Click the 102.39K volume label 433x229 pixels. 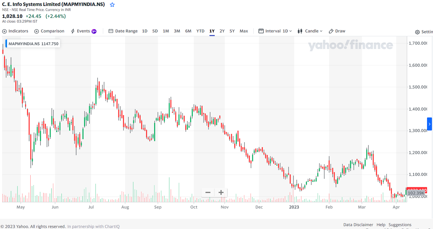pos(416,193)
